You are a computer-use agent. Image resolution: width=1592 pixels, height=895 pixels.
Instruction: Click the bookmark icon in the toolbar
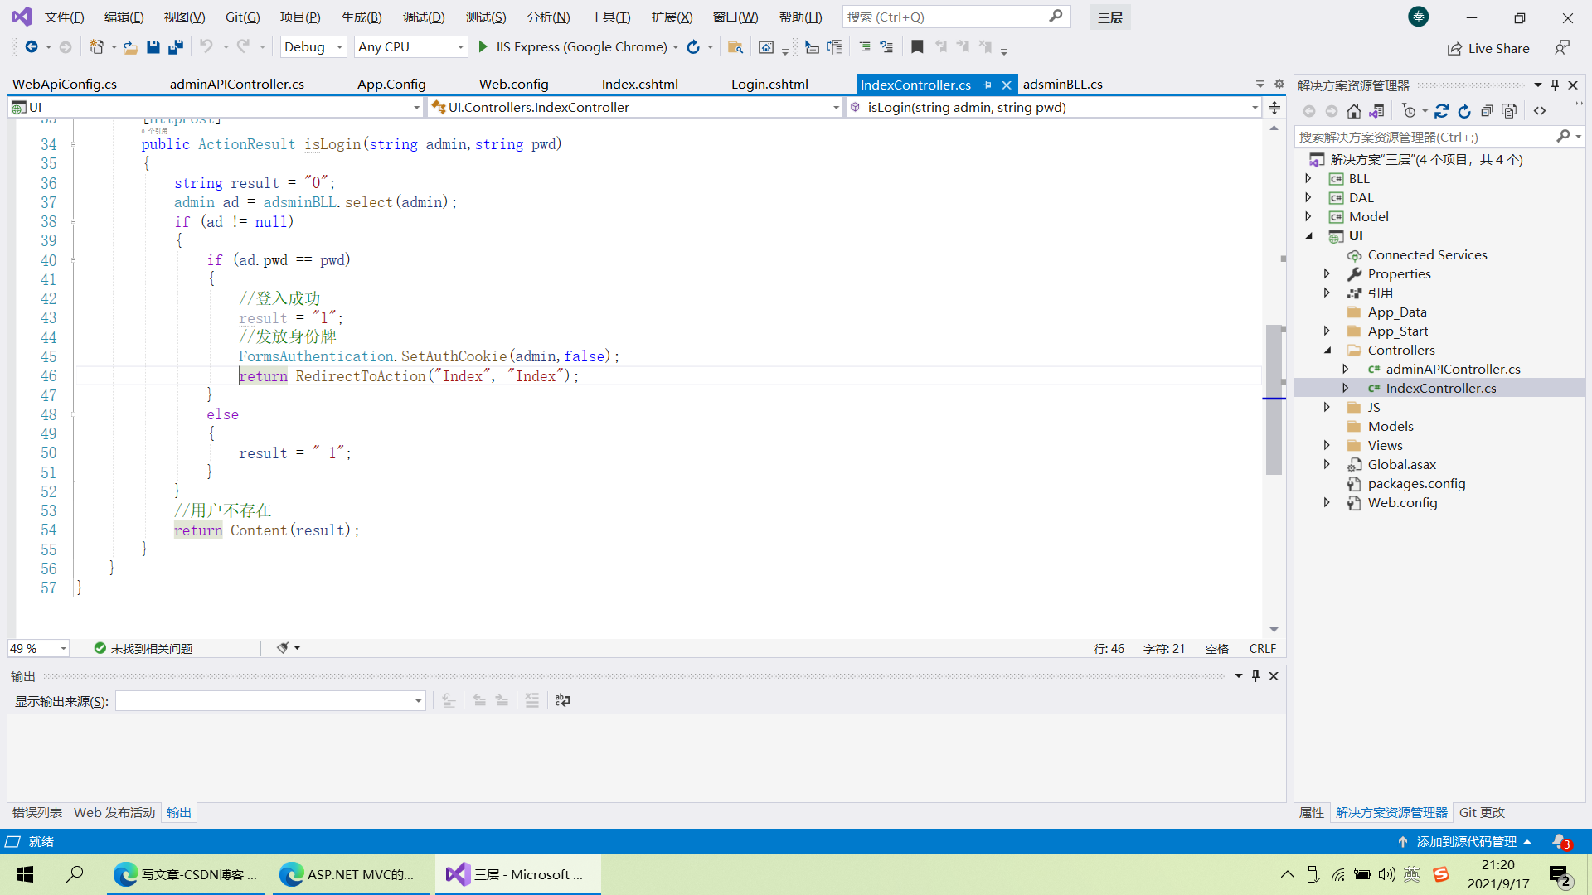click(x=917, y=47)
